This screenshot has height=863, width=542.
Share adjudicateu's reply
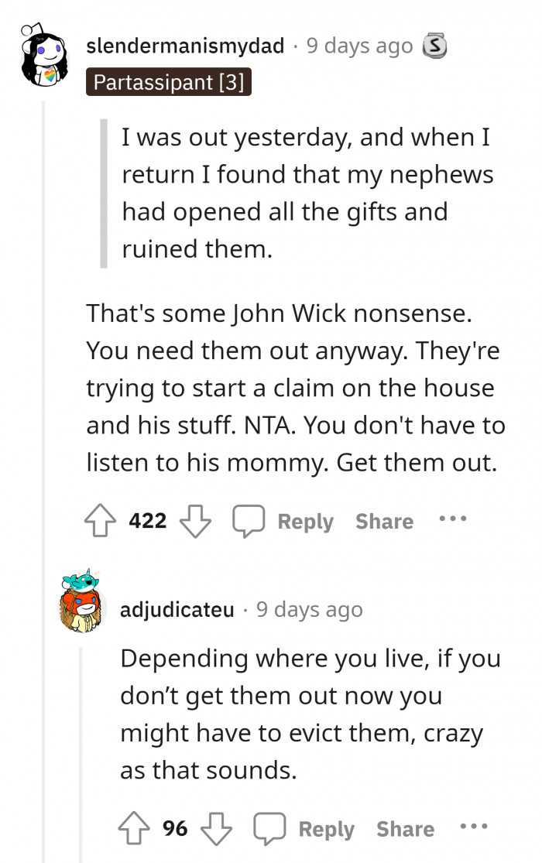pyautogui.click(x=405, y=830)
